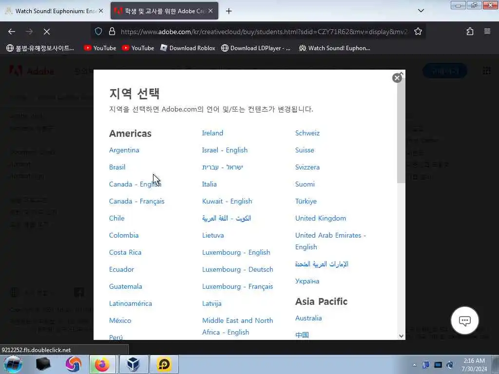The width and height of the screenshot is (499, 374).
Task: Select Kuwait - English region
Action: [x=227, y=201]
